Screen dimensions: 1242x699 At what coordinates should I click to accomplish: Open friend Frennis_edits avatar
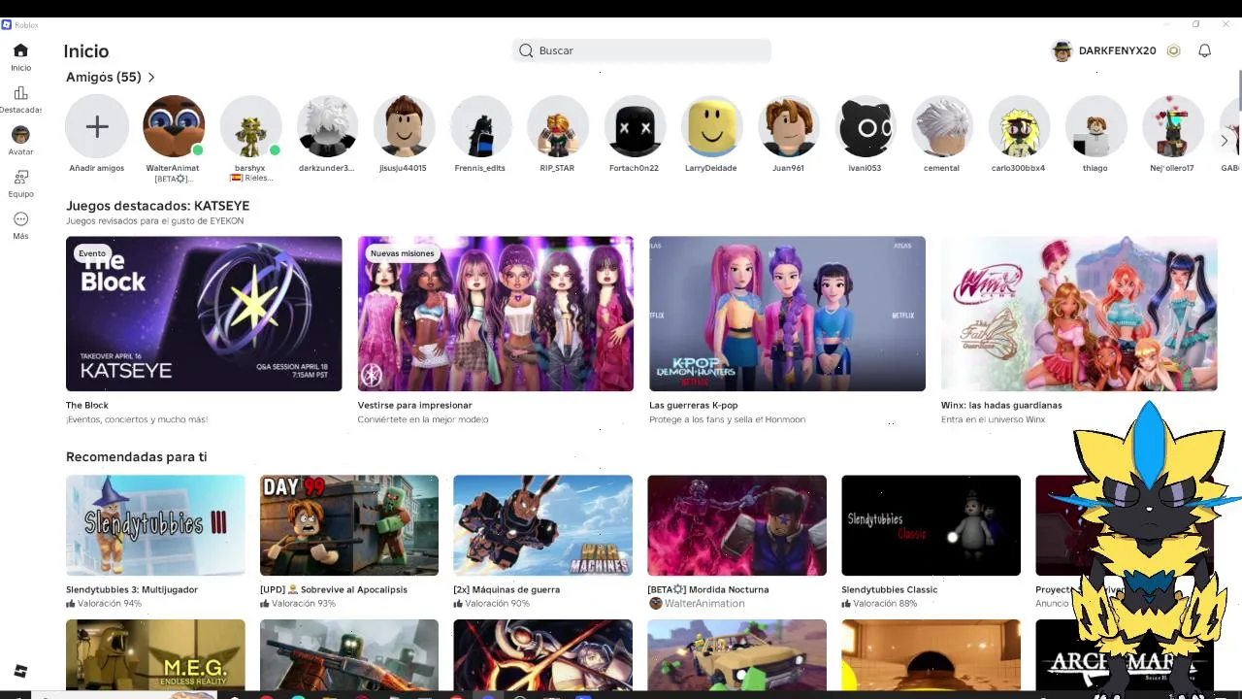click(480, 126)
